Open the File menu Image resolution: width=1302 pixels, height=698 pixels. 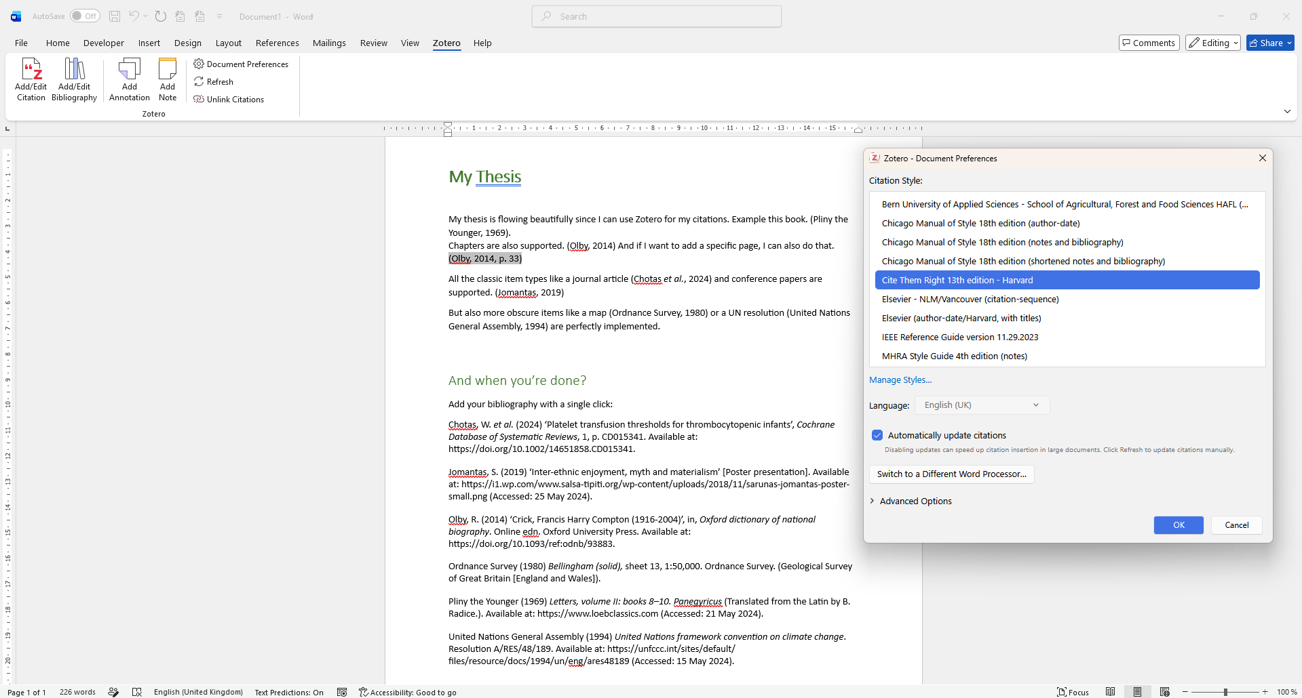tap(22, 43)
